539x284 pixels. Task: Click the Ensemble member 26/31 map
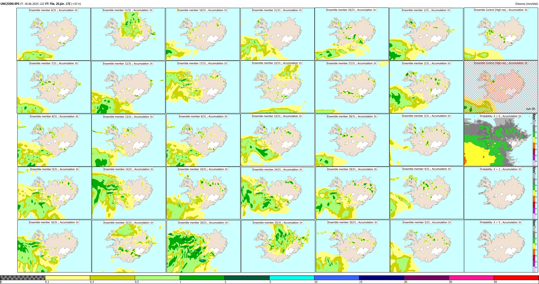click(352, 34)
